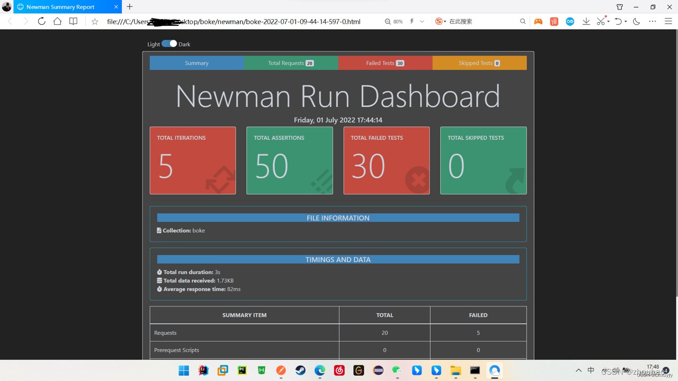
Task: Open the downloads arrow icon
Action: (x=586, y=22)
